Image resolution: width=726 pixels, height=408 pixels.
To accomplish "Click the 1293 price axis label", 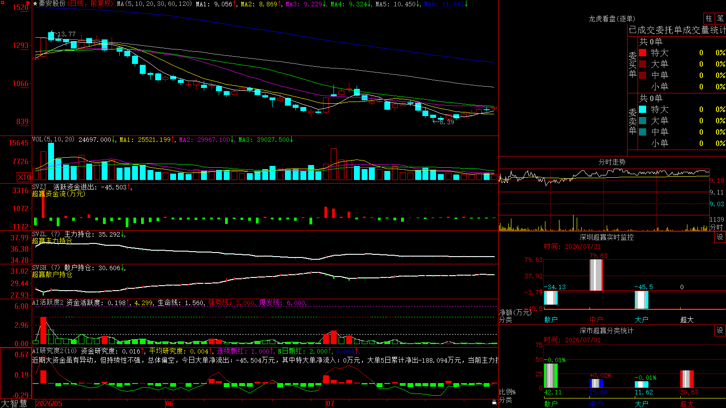I will (x=20, y=45).
